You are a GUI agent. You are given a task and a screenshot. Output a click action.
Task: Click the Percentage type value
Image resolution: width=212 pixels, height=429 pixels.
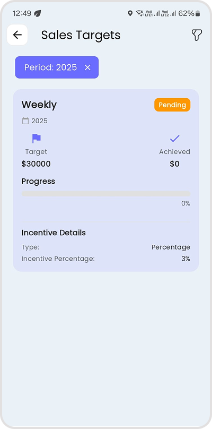coord(171,247)
